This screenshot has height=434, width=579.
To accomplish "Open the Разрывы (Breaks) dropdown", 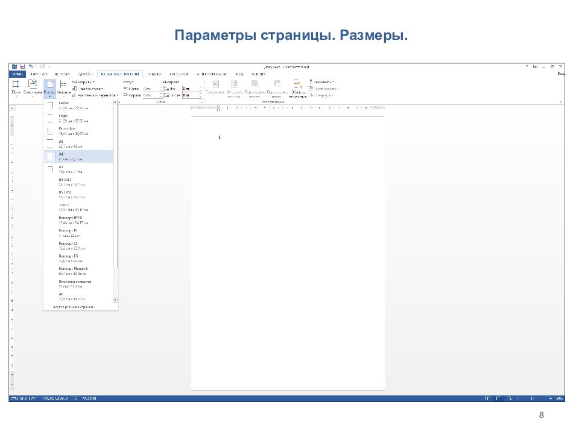I will click(84, 82).
